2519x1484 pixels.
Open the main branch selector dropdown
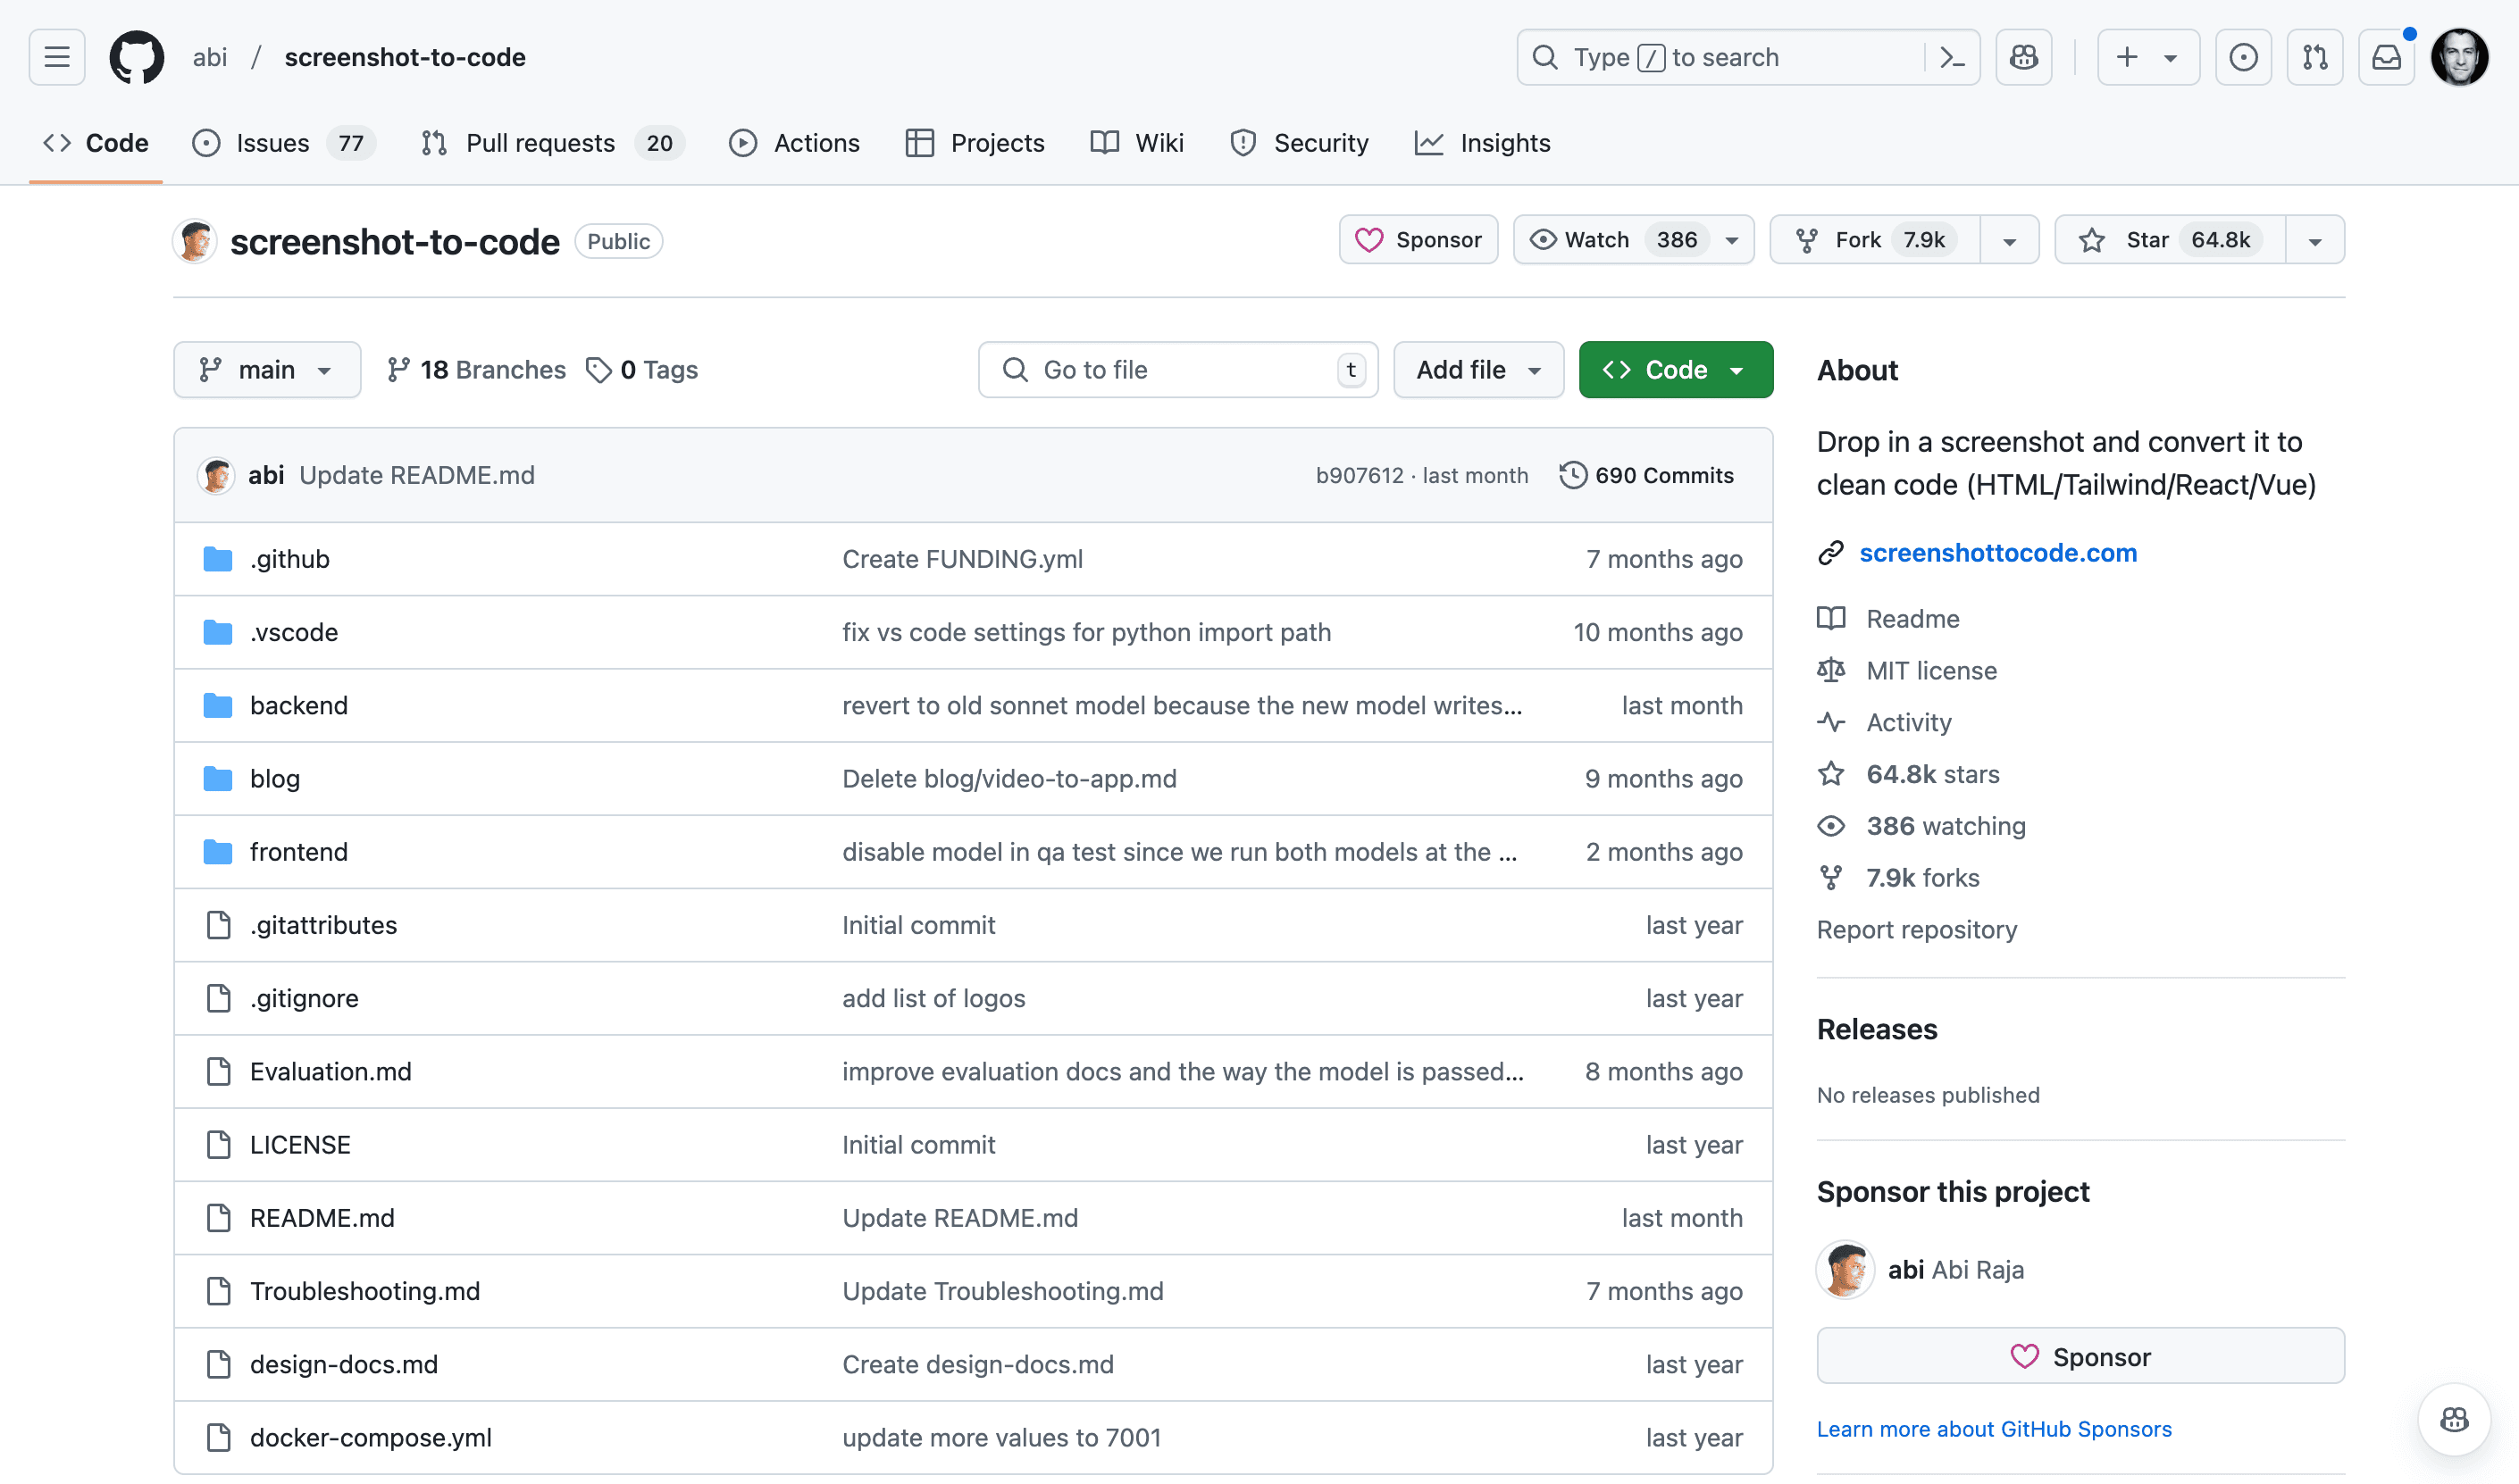pos(267,370)
